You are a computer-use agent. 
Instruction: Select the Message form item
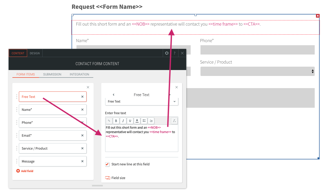click(x=53, y=161)
